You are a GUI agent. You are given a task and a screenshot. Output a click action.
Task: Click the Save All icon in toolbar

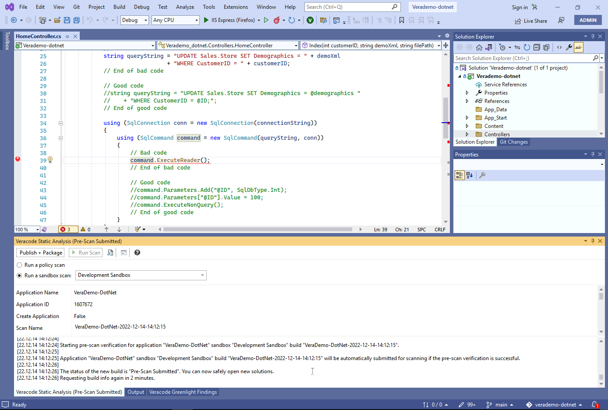click(x=77, y=20)
